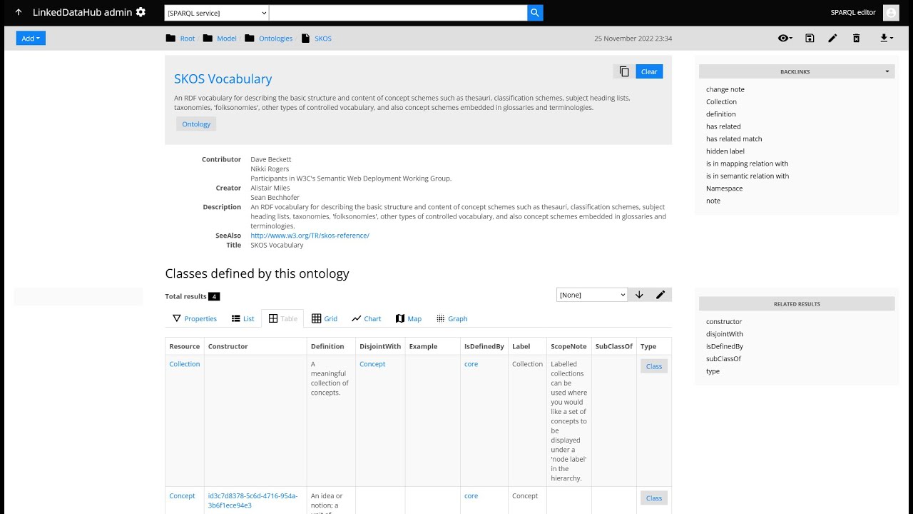Go to the Ontologies breadcrumb

[x=275, y=39]
